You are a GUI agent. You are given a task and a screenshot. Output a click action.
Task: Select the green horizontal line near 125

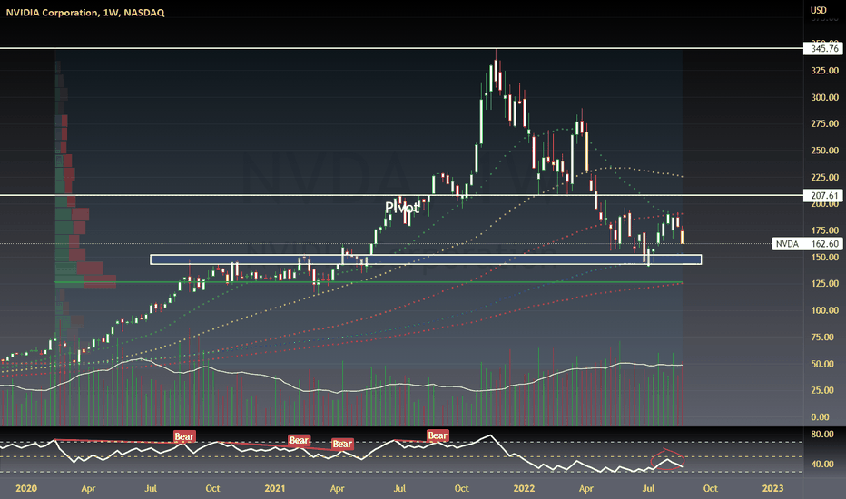click(369, 282)
